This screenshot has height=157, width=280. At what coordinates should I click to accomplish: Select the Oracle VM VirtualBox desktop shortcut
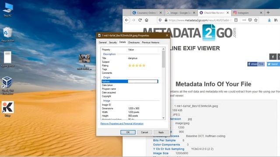7,85
